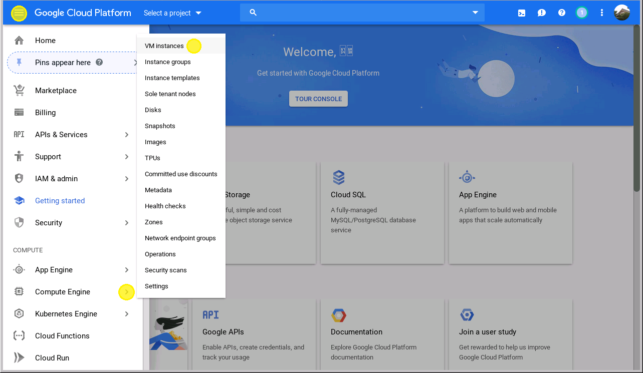Open the Documentation card title
This screenshot has height=373, width=643.
356,332
